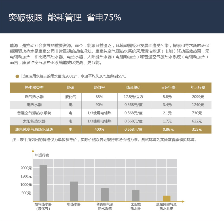Click the 康泉纯空气源热水系统 chart label

click(x=166, y=207)
